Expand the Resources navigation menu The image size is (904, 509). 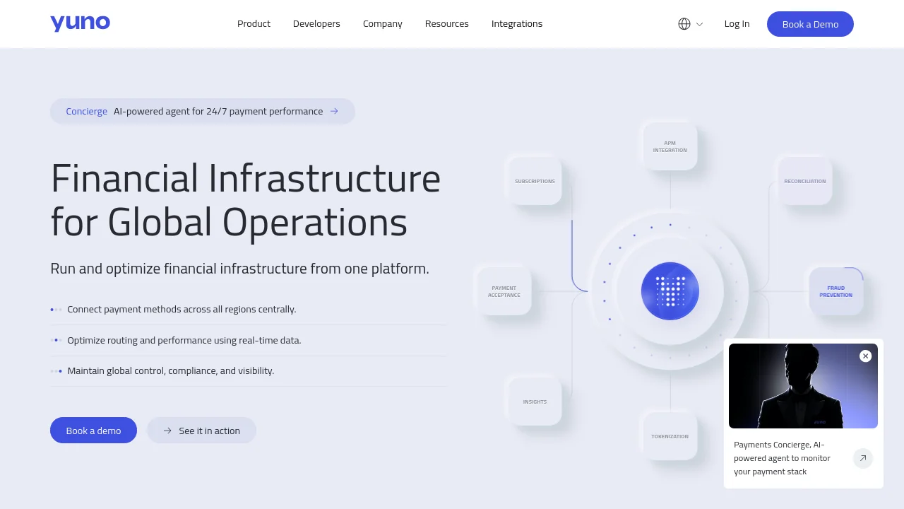point(446,24)
